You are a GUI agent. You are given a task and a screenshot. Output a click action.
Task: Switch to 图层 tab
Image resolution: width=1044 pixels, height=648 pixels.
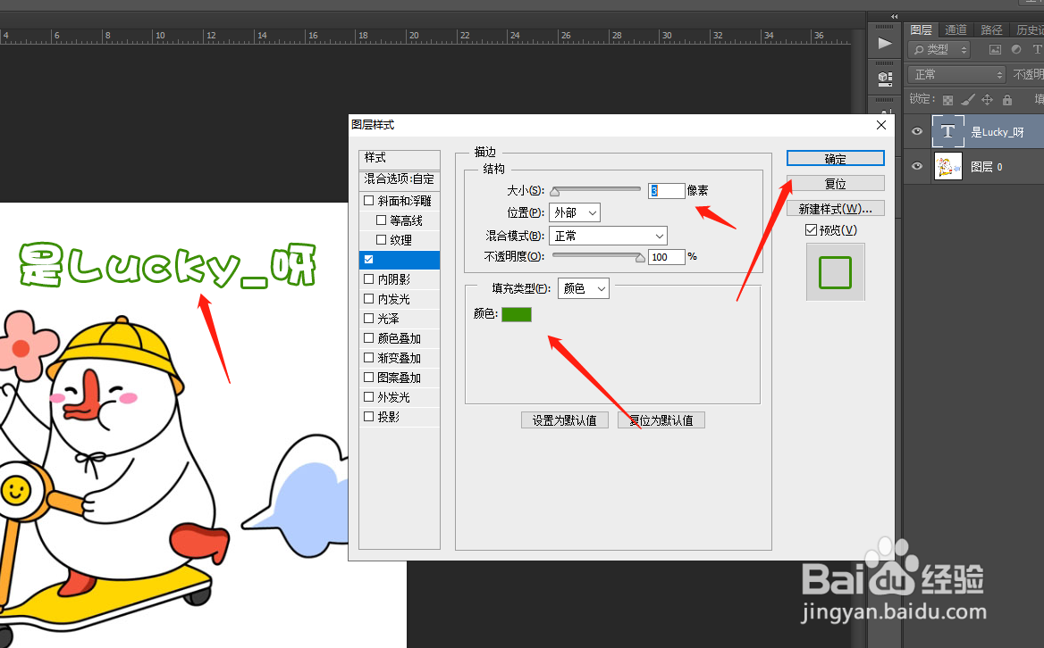[921, 30]
